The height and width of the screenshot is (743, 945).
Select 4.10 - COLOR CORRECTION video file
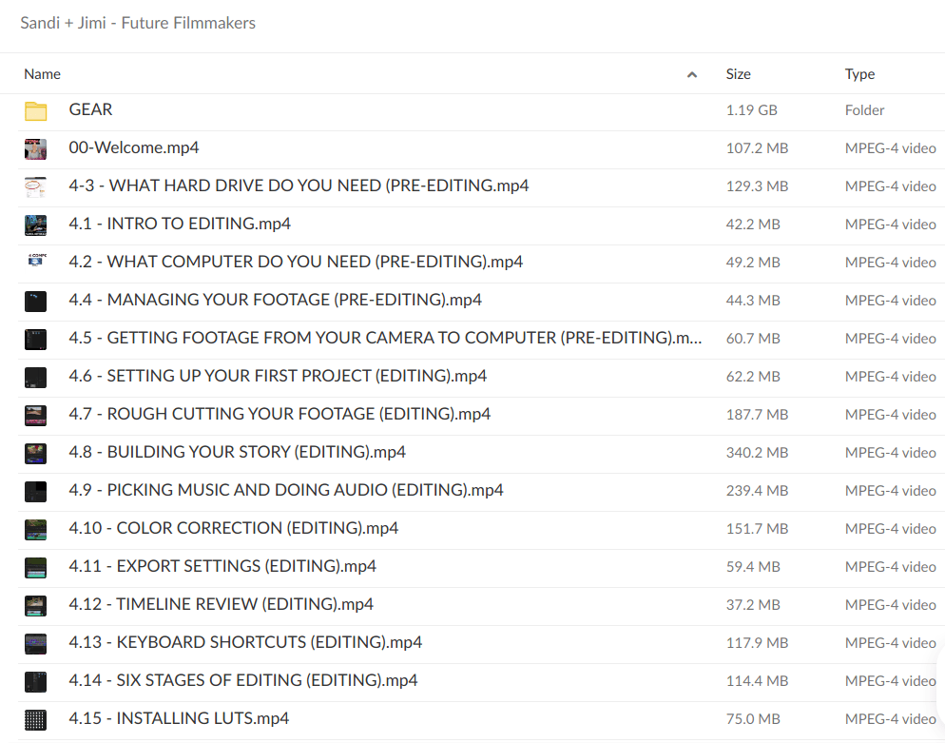tap(233, 529)
